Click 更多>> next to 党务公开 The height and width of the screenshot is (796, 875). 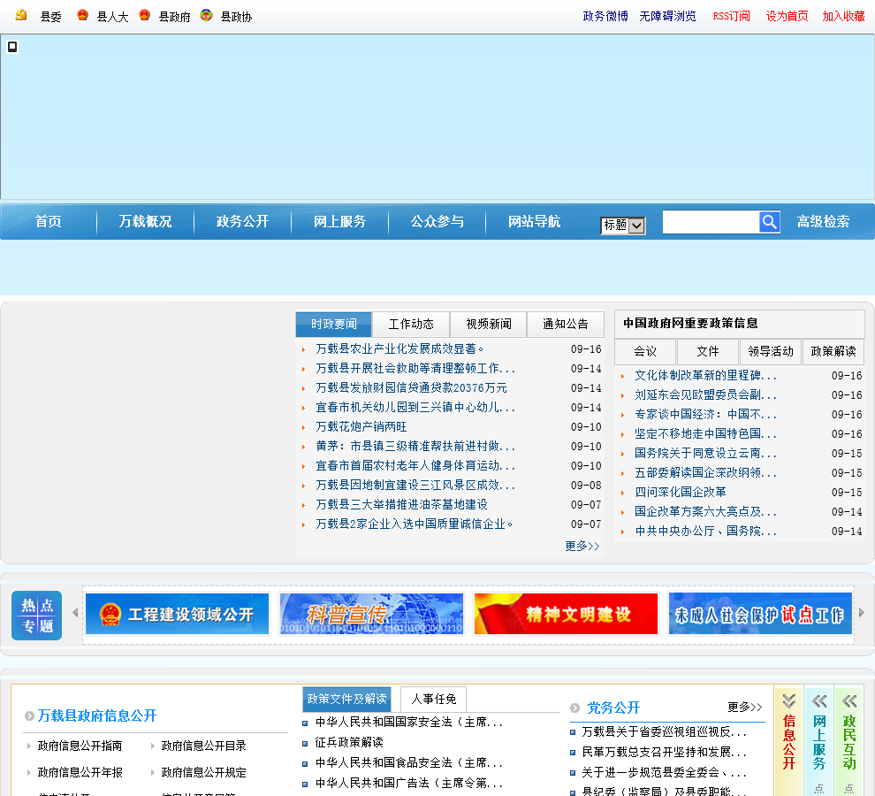click(x=744, y=708)
